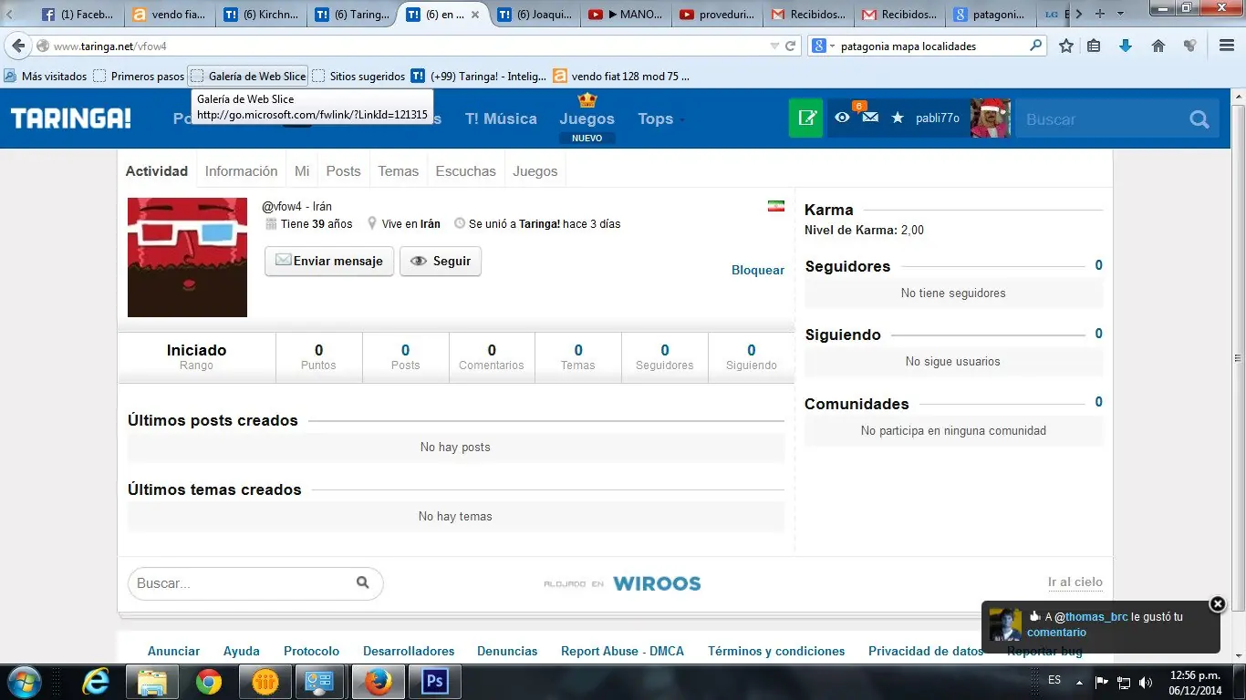Switch to the MANO... YouTube browser tab

coord(625,14)
